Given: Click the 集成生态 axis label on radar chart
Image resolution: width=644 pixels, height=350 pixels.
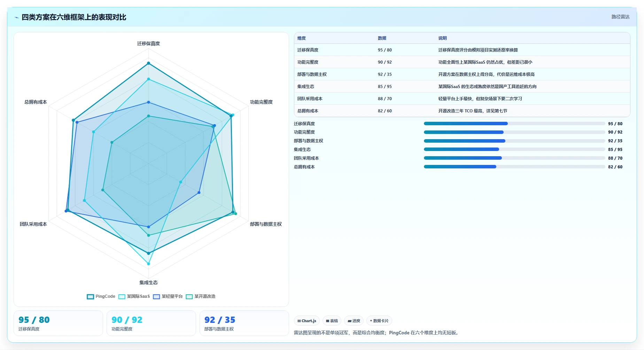Looking at the screenshot, I should pos(148,283).
